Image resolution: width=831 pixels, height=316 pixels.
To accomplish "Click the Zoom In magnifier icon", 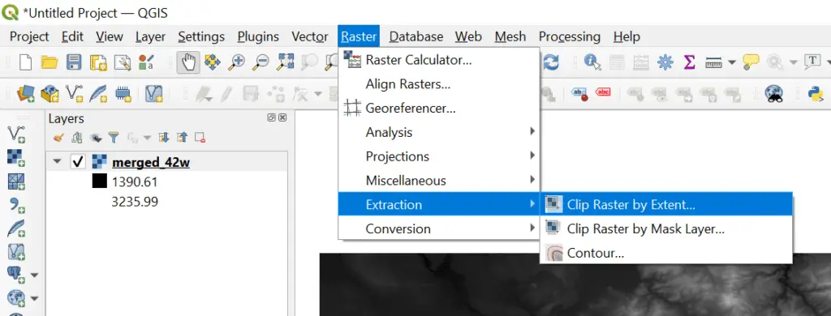I will click(236, 62).
